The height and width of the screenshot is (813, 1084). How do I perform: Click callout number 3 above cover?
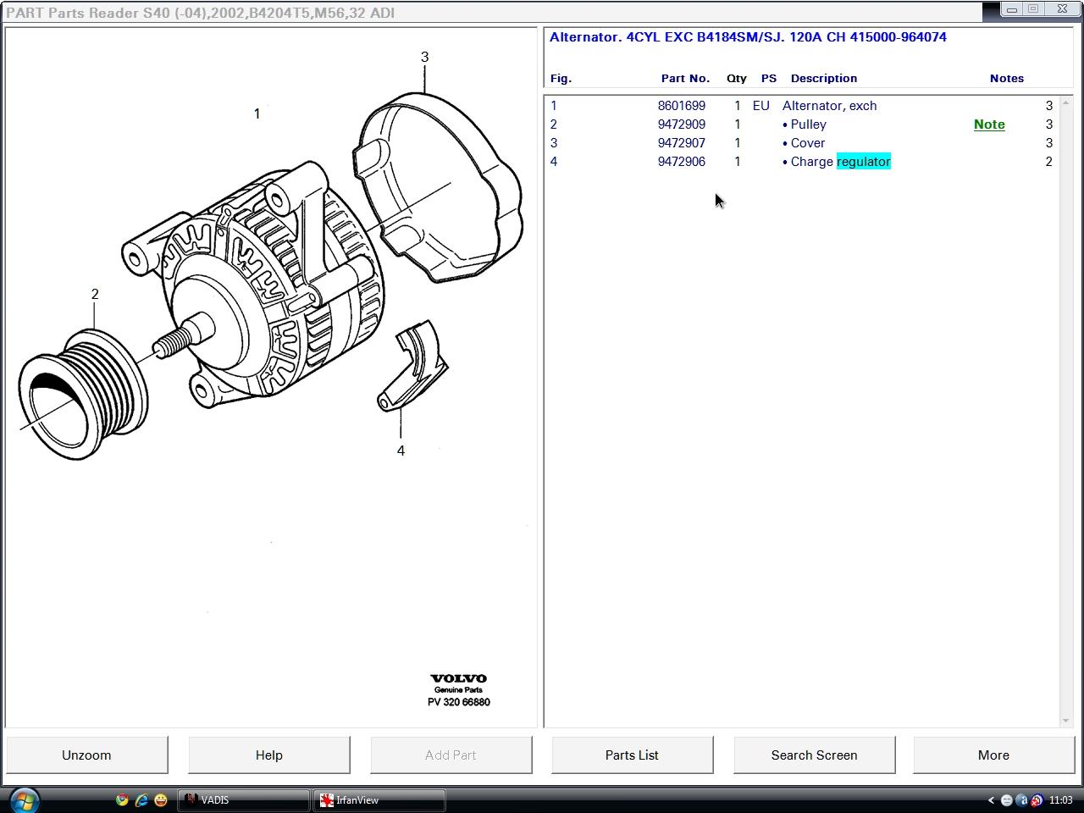click(x=424, y=57)
